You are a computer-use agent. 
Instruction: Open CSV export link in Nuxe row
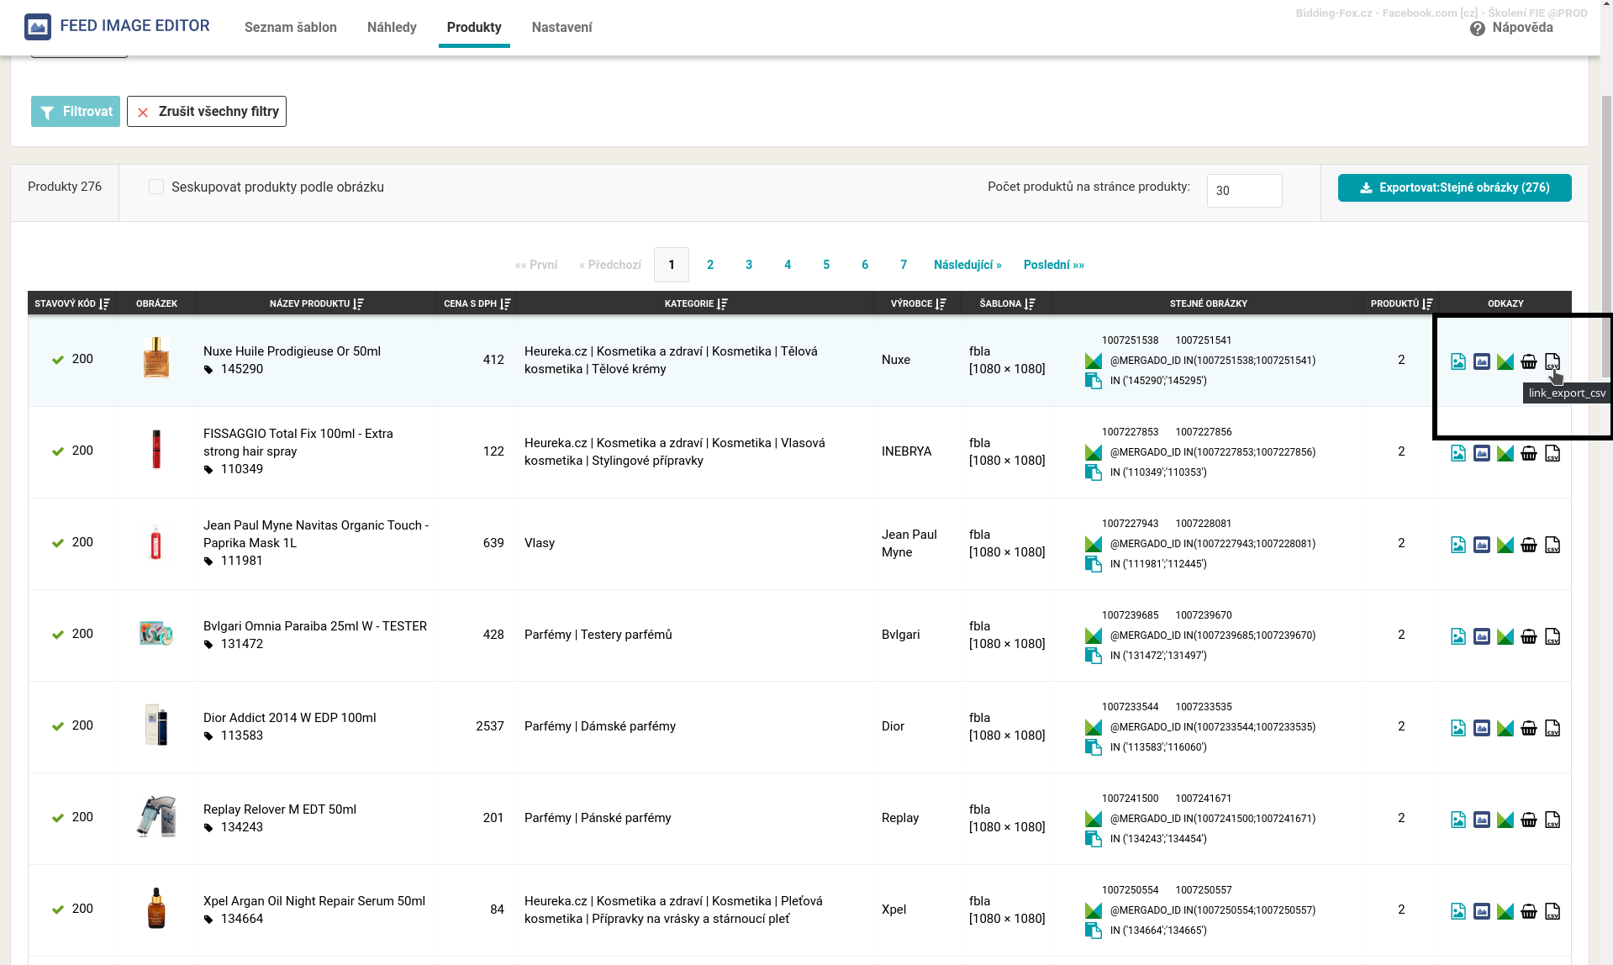click(x=1552, y=361)
